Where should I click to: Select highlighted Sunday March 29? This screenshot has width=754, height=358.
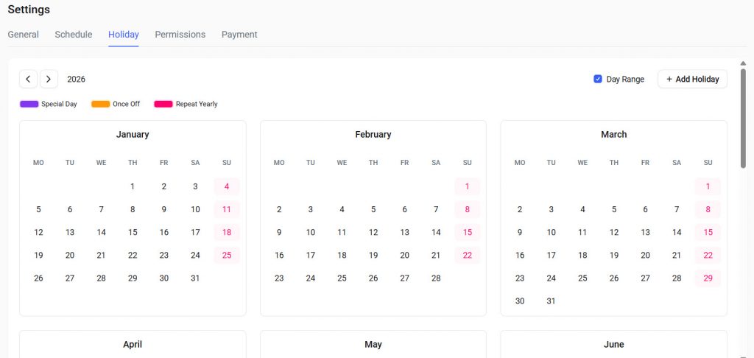point(708,278)
